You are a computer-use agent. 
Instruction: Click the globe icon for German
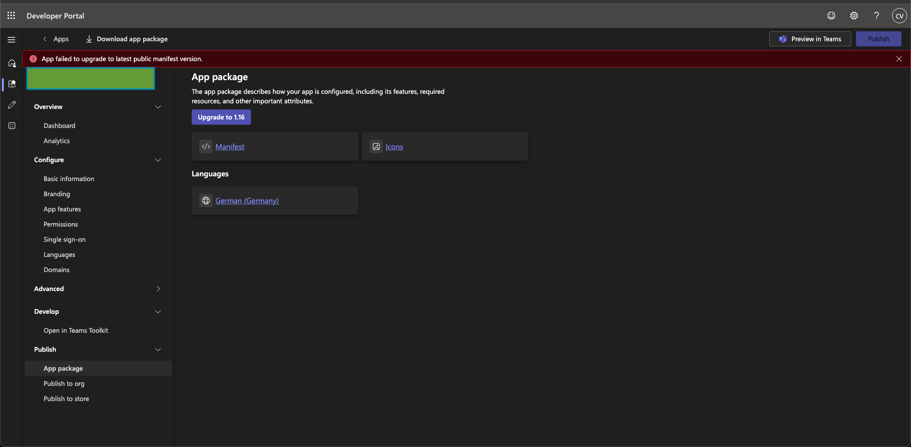pyautogui.click(x=206, y=201)
